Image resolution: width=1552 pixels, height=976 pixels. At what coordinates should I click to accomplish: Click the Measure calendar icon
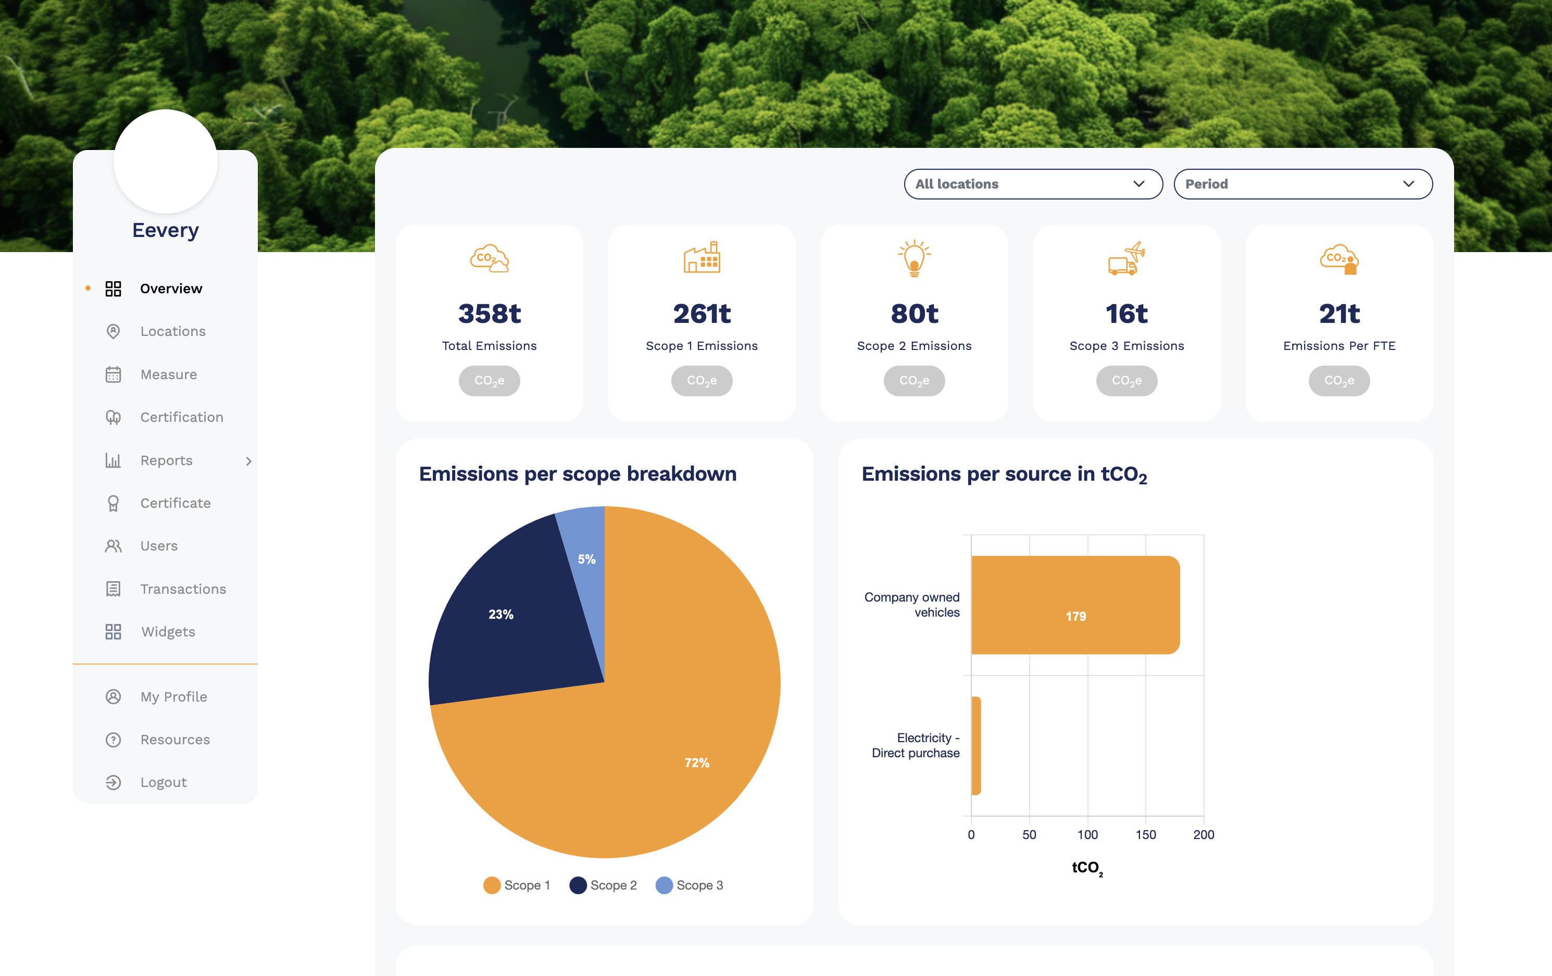pos(113,374)
